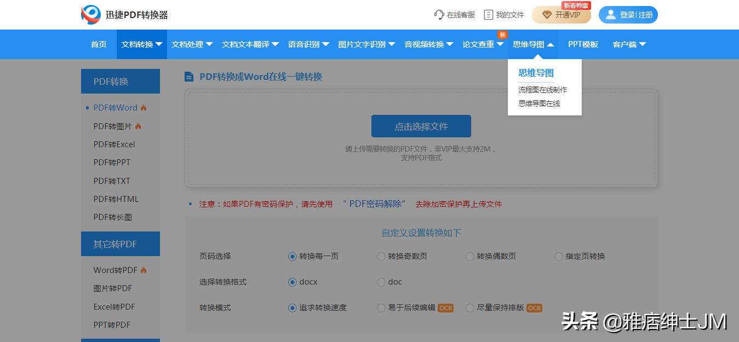The width and height of the screenshot is (739, 342).
Task: Select PDF转图片 with flame icon
Action: [113, 126]
